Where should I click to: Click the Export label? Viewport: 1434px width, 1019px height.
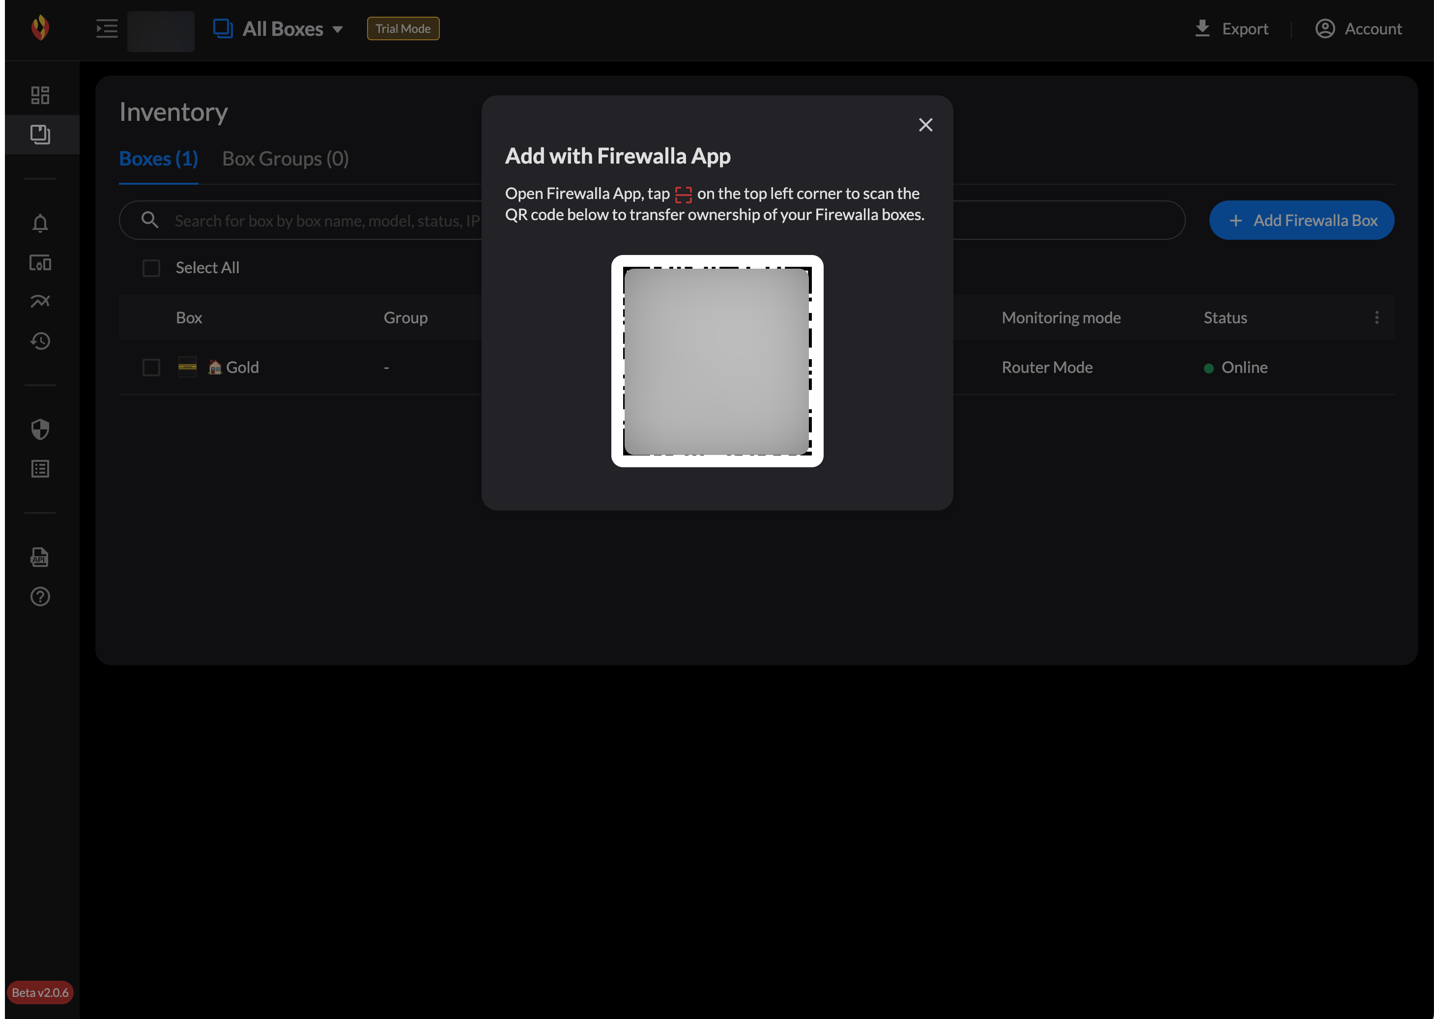(1245, 29)
